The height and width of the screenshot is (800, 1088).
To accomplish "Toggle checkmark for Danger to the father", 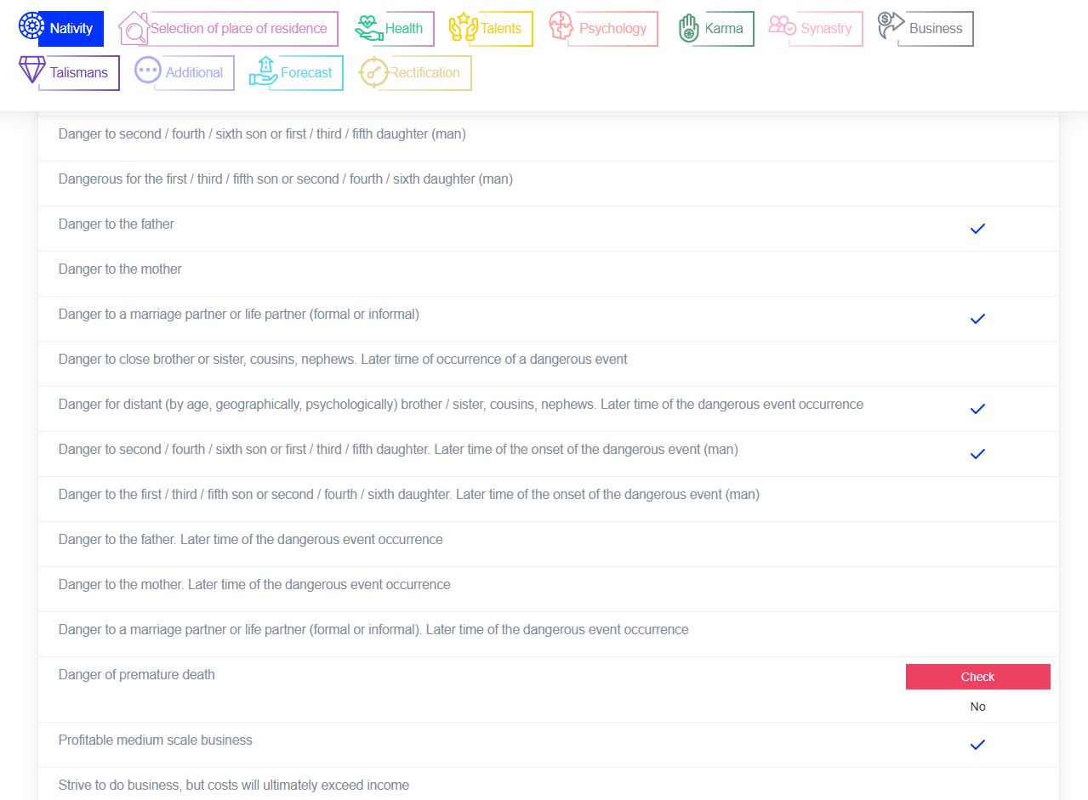I will coord(977,229).
